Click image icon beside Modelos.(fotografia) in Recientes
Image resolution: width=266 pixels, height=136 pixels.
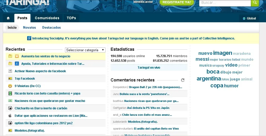[x=10, y=131]
